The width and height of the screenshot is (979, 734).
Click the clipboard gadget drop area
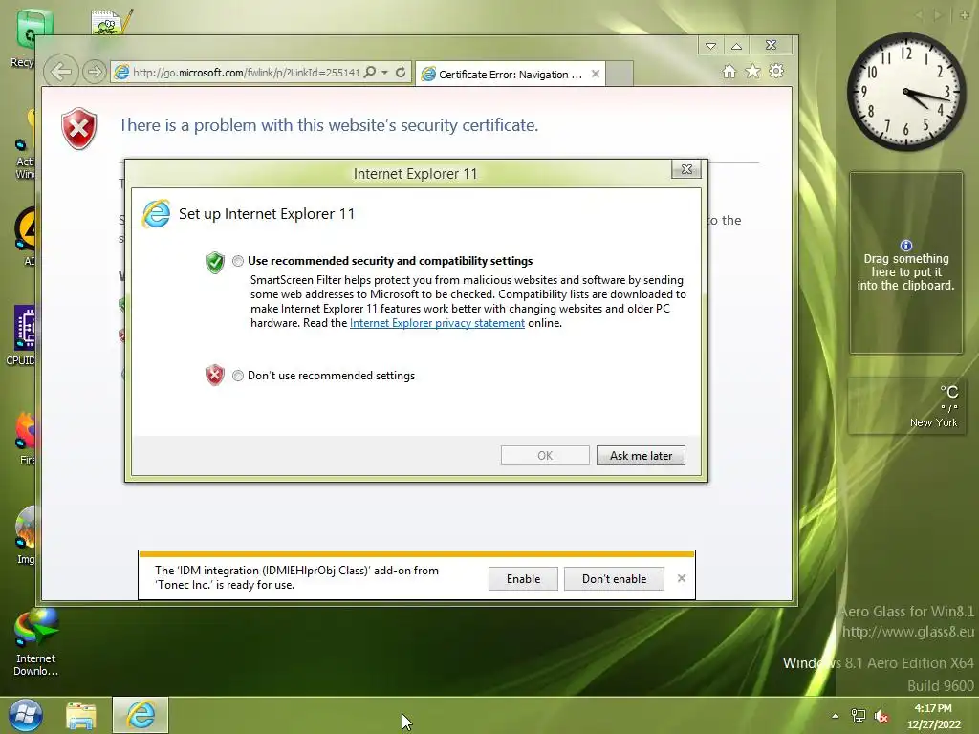pos(905,264)
